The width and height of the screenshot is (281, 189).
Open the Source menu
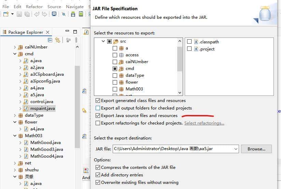point(54,6)
